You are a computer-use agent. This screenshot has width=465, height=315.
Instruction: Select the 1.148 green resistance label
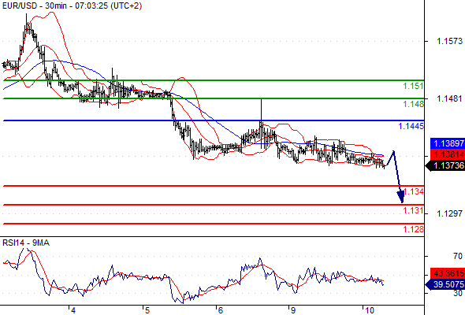click(413, 104)
